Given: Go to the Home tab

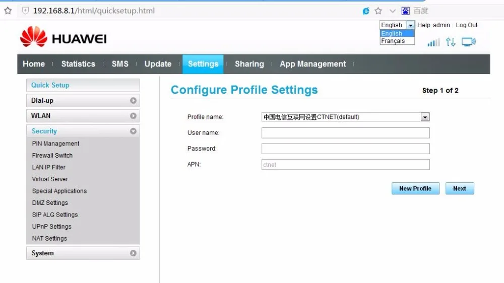Looking at the screenshot, I should pyautogui.click(x=34, y=64).
